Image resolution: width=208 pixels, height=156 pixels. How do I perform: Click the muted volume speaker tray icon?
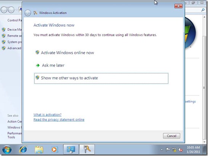click(x=181, y=150)
